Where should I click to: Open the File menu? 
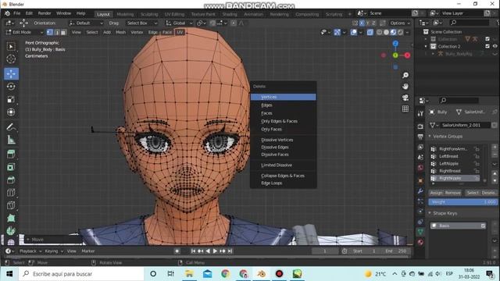pyautogui.click(x=17, y=13)
